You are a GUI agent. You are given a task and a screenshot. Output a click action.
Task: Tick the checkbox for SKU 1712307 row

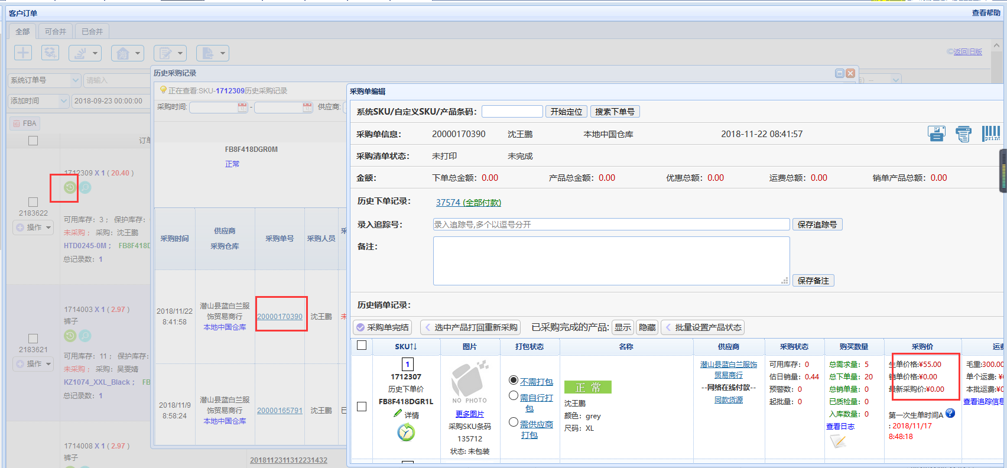pyautogui.click(x=362, y=407)
